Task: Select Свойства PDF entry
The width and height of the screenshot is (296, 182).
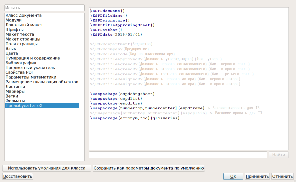Action: (20, 72)
